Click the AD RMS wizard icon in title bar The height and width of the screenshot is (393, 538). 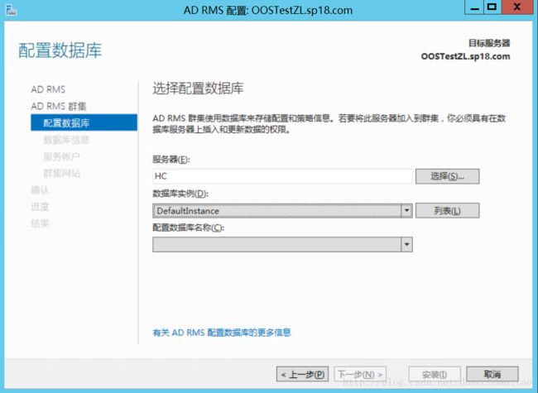[x=11, y=10]
